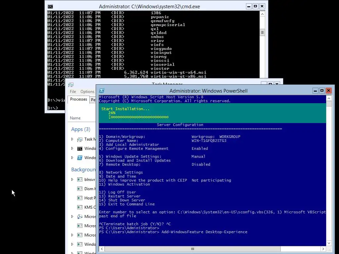
Task: Click the cmd.exe vertical scrollbar thumb
Action: pyautogui.click(x=262, y=33)
